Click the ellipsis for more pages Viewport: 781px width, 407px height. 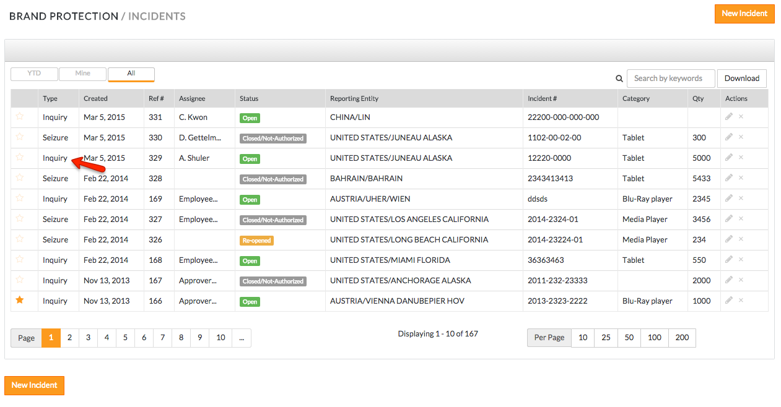pos(241,338)
